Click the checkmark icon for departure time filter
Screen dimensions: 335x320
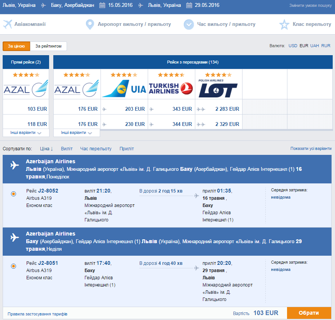click(x=189, y=25)
